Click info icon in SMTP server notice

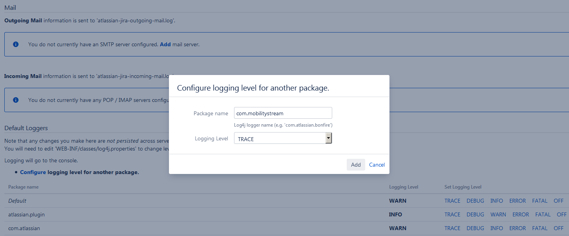point(16,44)
